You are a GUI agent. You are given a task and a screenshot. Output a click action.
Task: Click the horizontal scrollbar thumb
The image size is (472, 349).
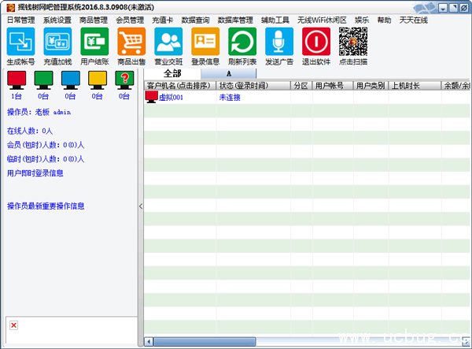(205, 342)
